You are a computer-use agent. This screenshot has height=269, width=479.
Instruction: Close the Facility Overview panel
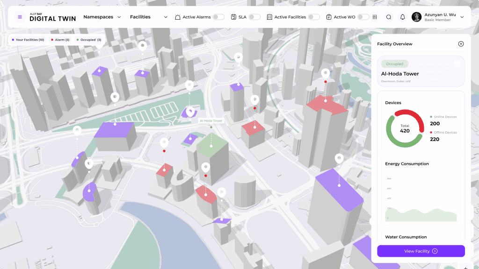pos(461,44)
